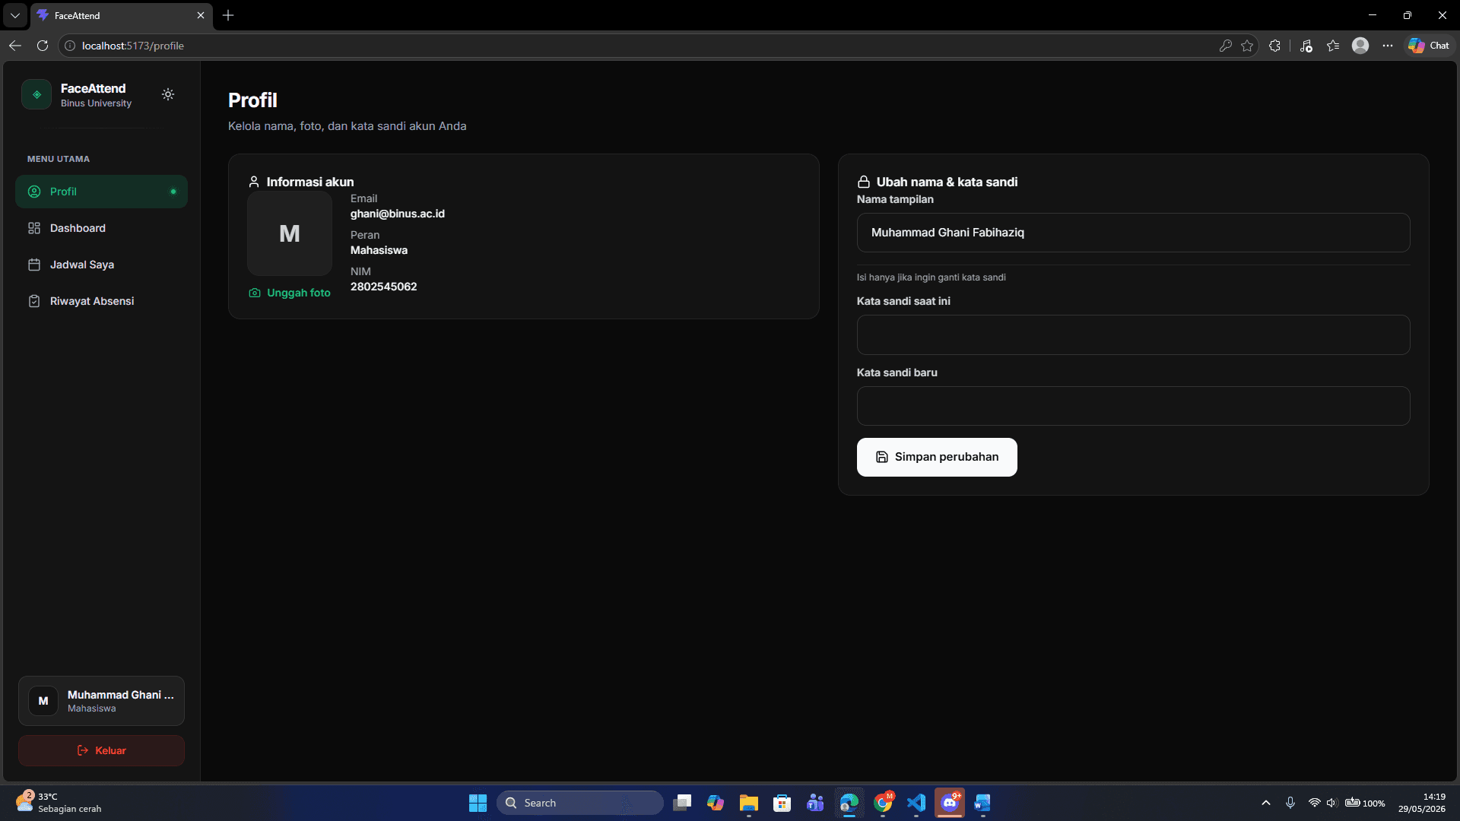Go to Jadwal Saya page
The width and height of the screenshot is (1460, 821).
tap(101, 265)
